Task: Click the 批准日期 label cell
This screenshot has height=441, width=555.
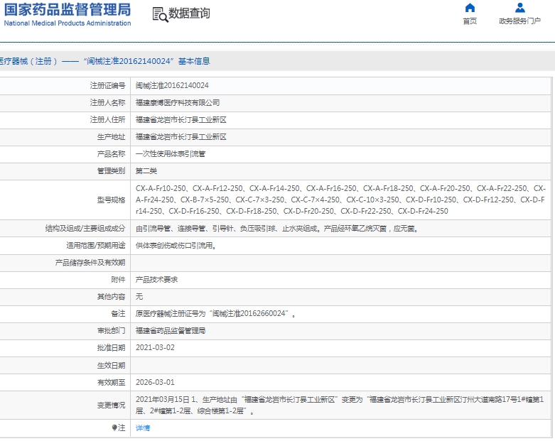Action: tap(111, 348)
